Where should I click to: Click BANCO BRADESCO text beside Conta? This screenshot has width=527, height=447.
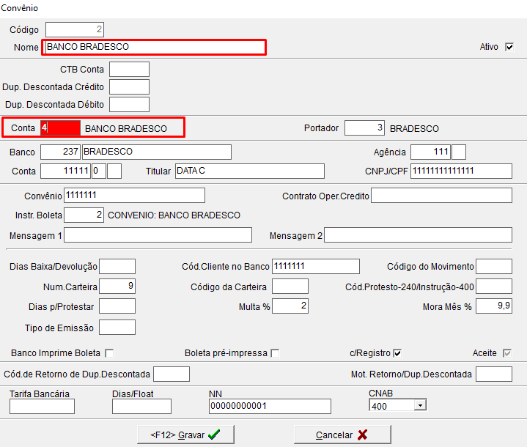(126, 129)
